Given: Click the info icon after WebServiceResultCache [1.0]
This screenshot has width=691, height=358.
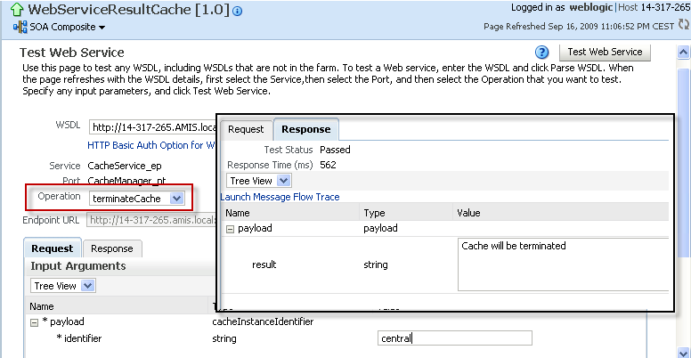Looking at the screenshot, I should (x=237, y=12).
